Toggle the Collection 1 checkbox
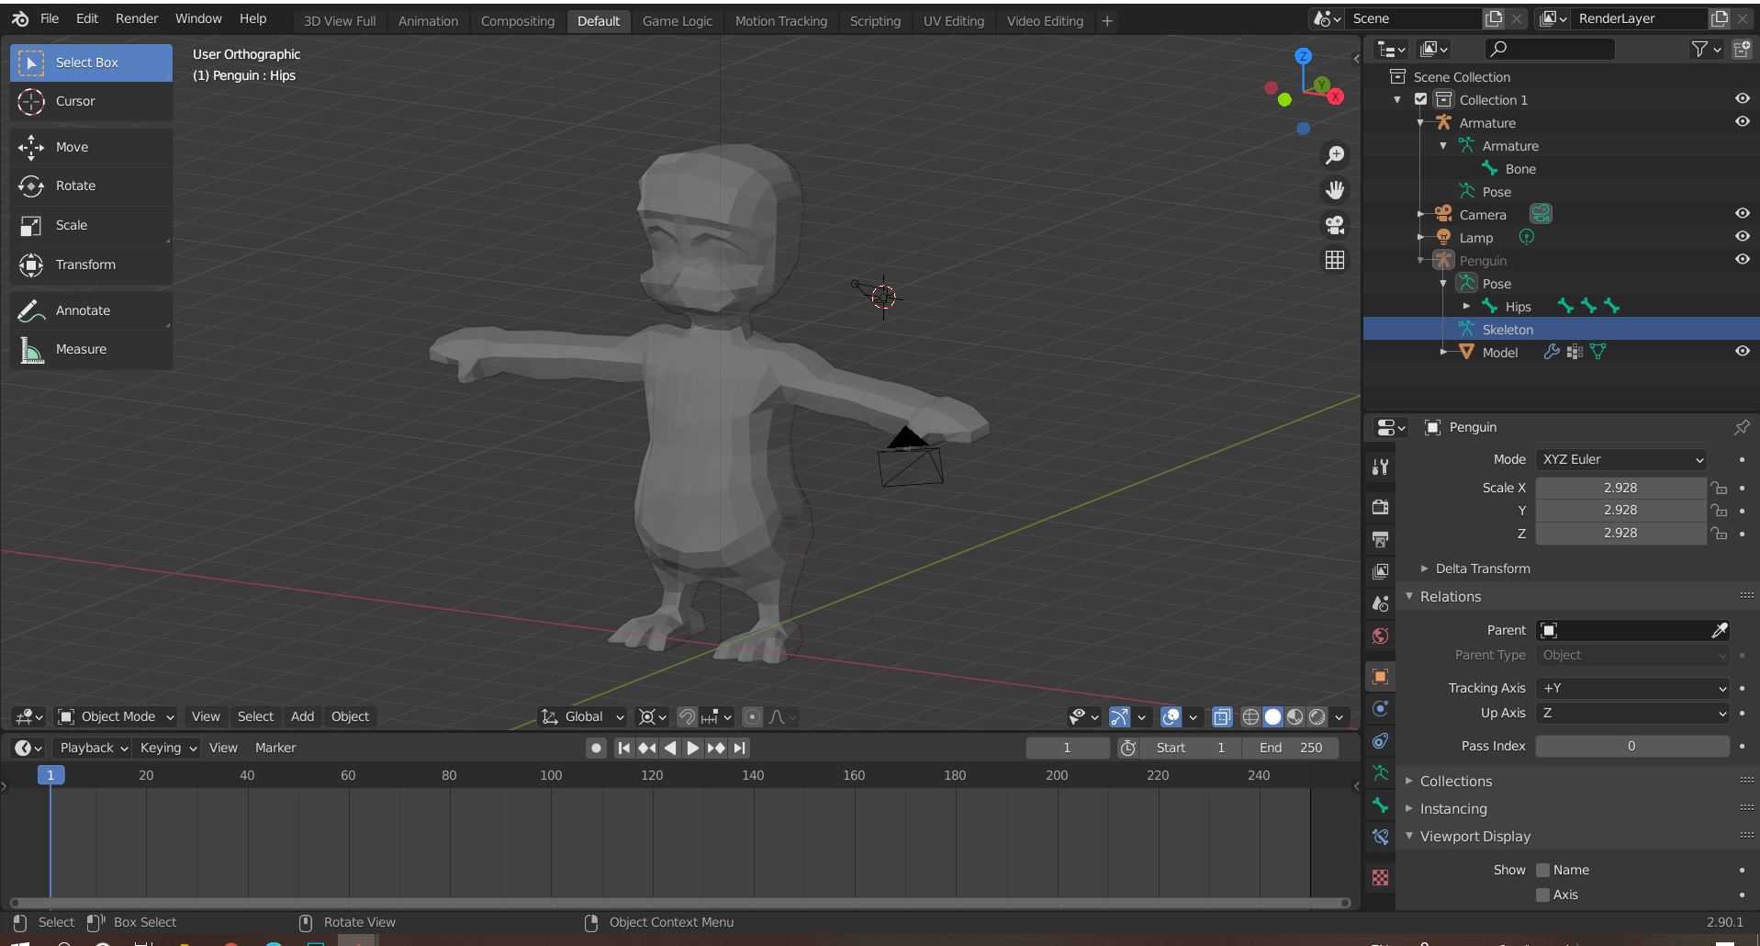The width and height of the screenshot is (1760, 946). pos(1421,99)
